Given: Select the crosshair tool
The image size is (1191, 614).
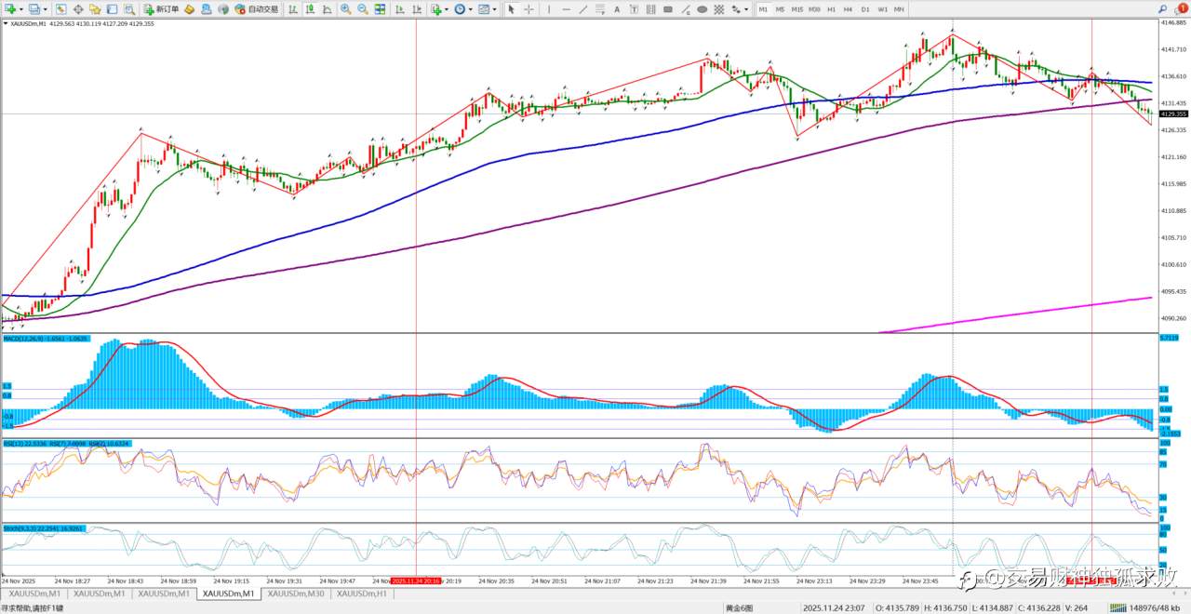Looking at the screenshot, I should [x=529, y=9].
